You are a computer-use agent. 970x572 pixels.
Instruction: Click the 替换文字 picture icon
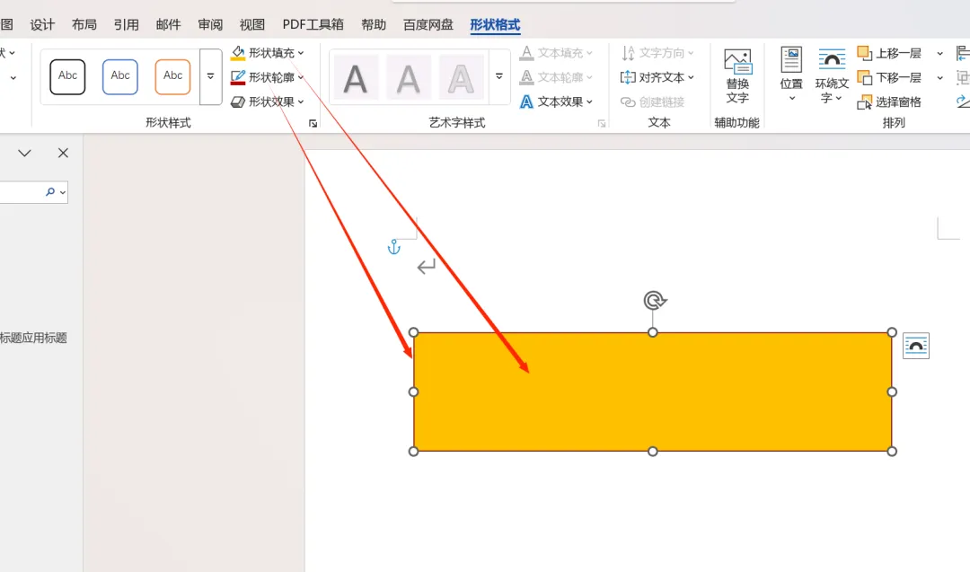click(x=737, y=62)
